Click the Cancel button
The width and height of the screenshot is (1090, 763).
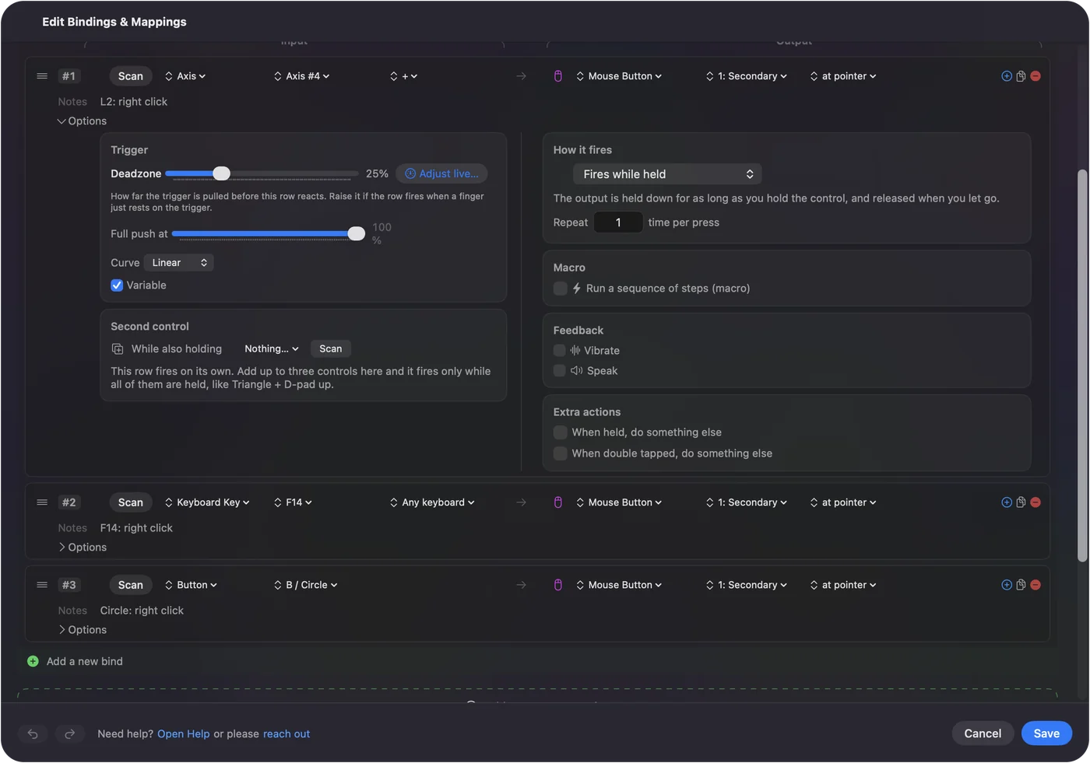(x=983, y=733)
